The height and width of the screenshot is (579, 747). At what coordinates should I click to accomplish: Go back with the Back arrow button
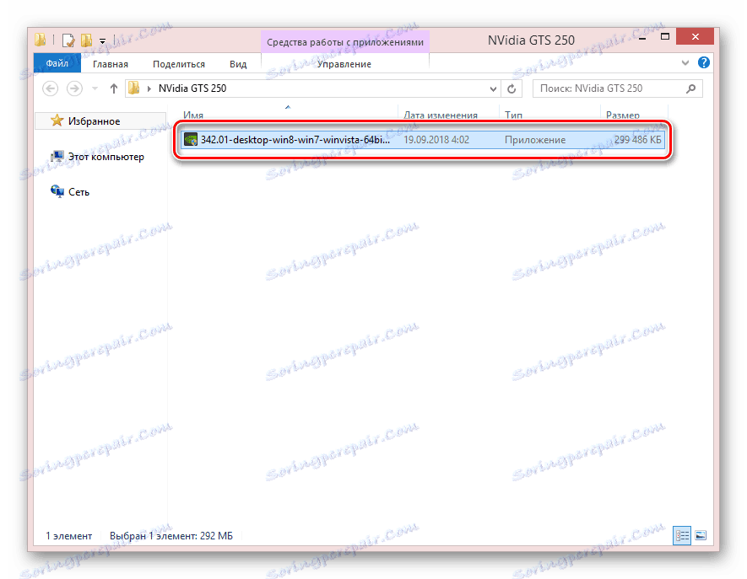51,88
